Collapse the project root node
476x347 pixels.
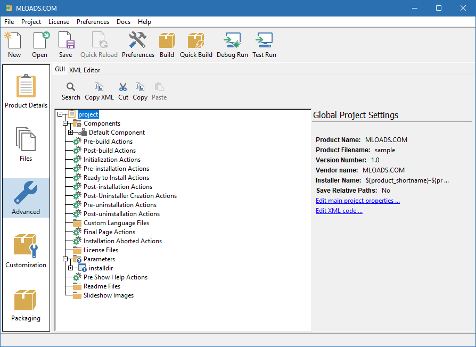(60, 114)
